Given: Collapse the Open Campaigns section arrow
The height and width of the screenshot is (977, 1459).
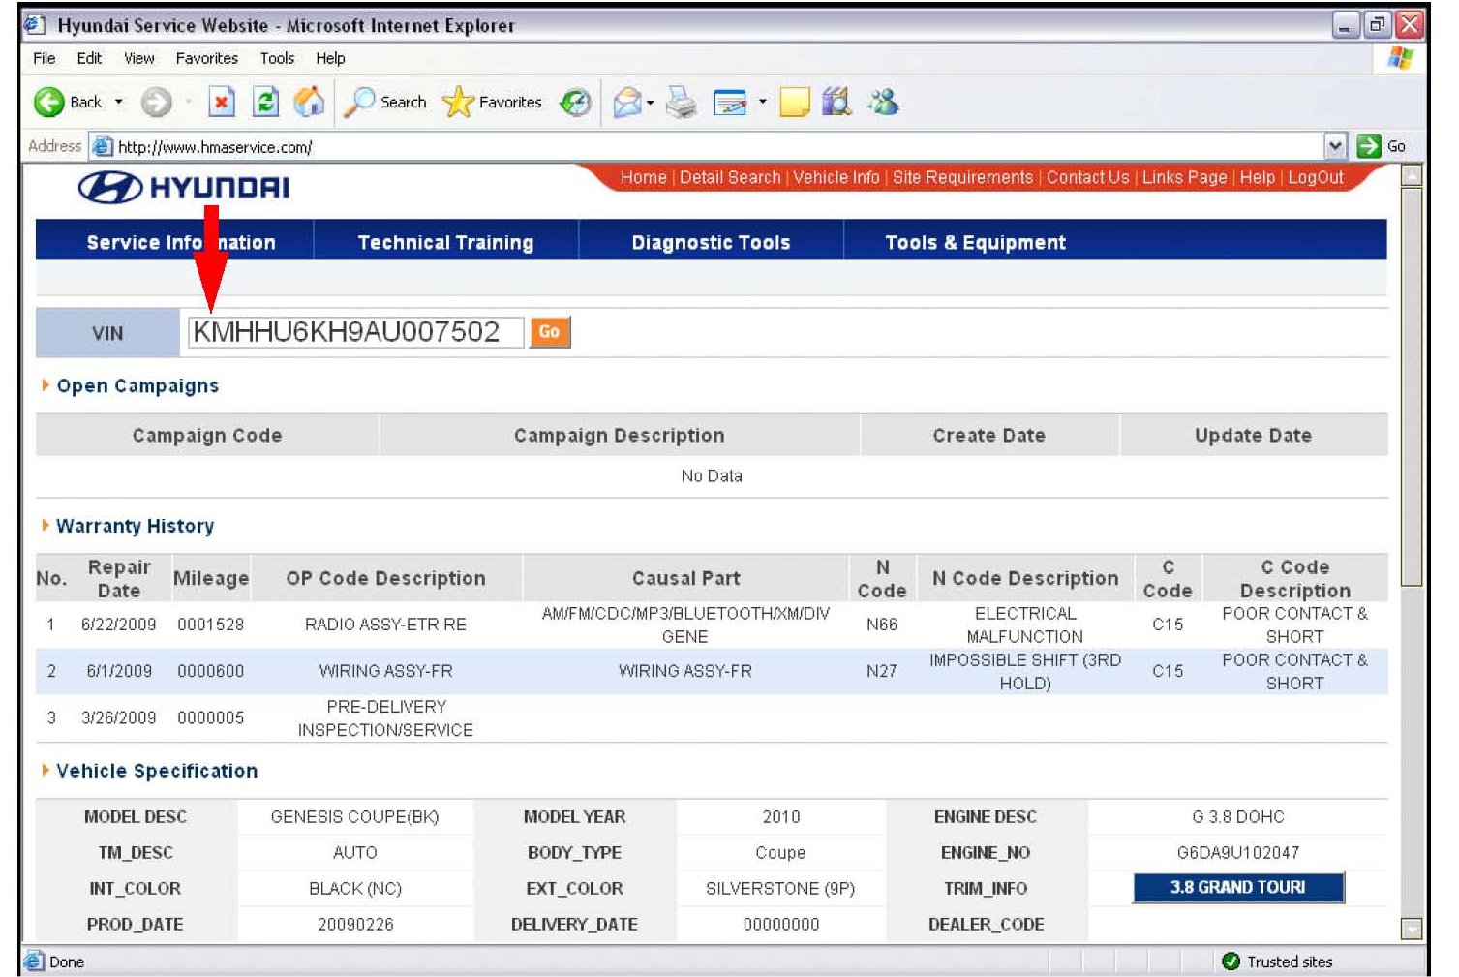Looking at the screenshot, I should [46, 385].
